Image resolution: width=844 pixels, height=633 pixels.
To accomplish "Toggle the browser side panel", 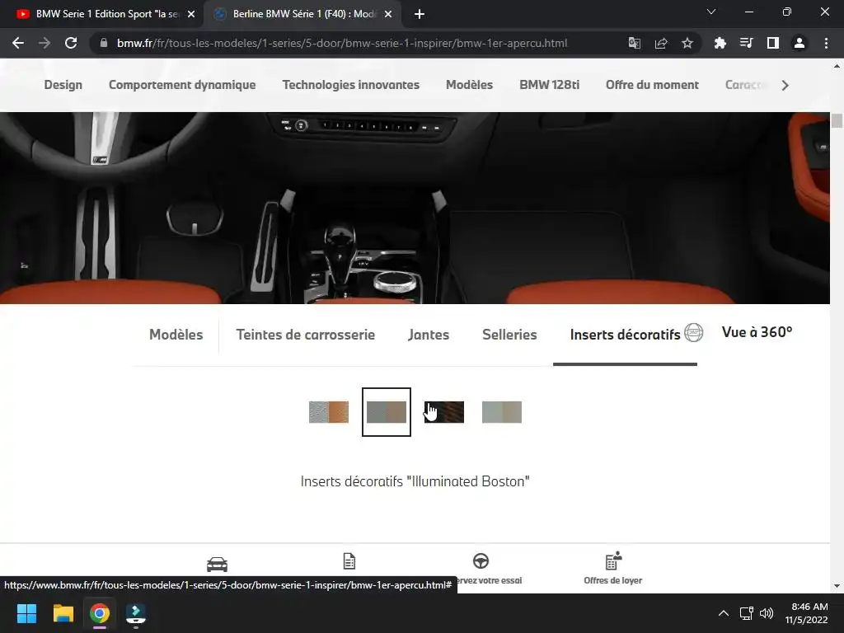I will tap(773, 43).
